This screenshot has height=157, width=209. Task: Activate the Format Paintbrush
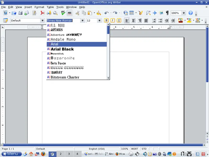pyautogui.click(x=99, y=13)
